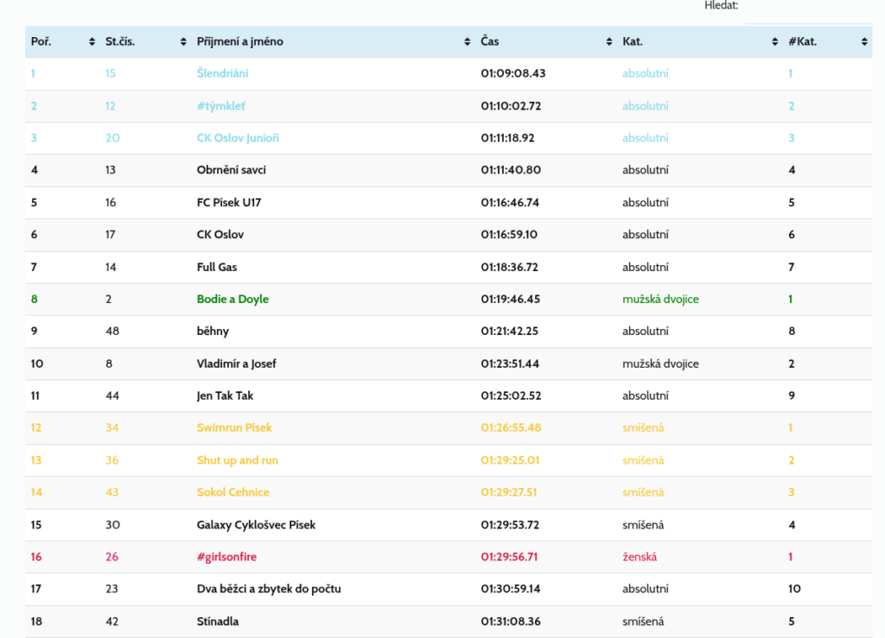The image size is (885, 638).
Task: Select team name Obrnění savci
Action: click(x=232, y=170)
